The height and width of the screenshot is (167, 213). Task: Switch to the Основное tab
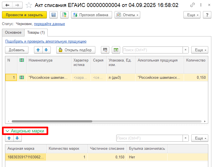click(13, 33)
